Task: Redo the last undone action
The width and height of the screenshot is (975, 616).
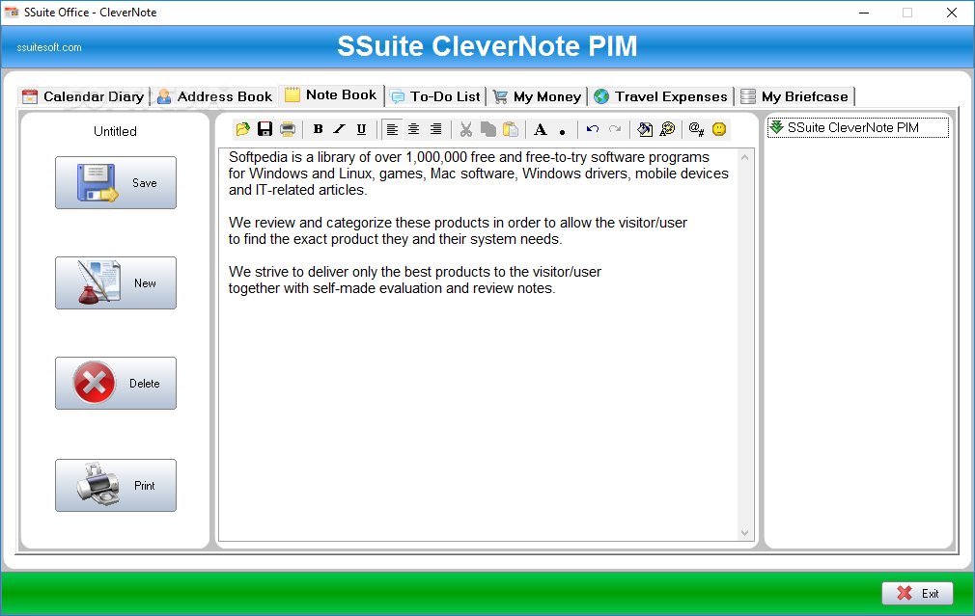Action: tap(615, 129)
